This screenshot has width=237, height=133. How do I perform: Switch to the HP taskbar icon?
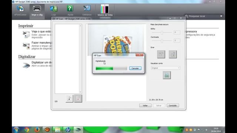tap(68, 130)
